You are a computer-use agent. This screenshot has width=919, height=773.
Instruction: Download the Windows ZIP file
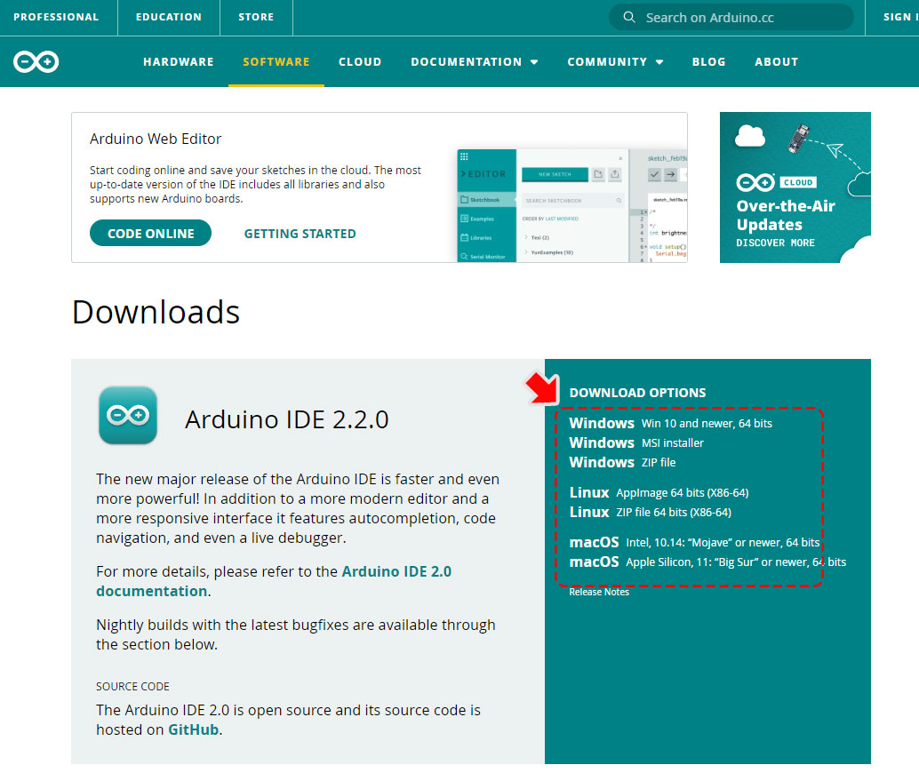pos(622,462)
